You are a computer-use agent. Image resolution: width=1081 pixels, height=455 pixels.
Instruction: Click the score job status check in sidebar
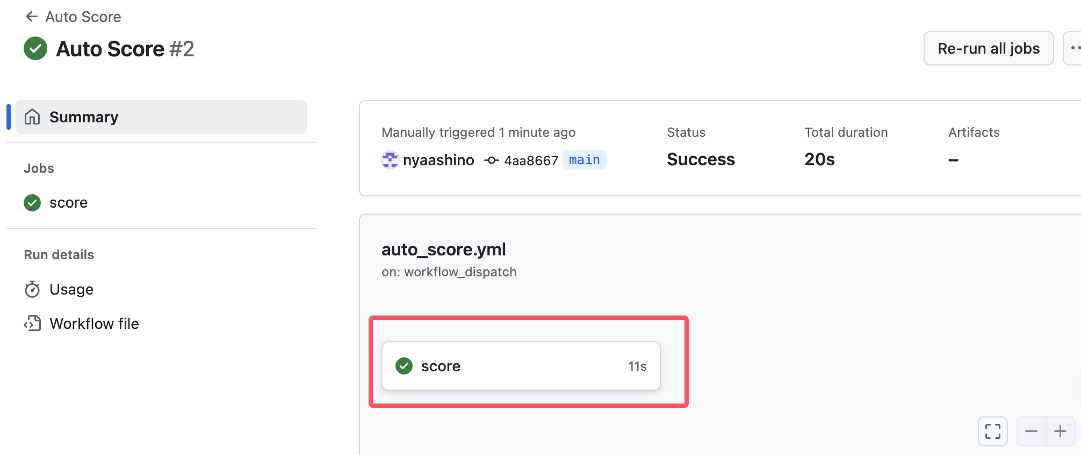[32, 202]
